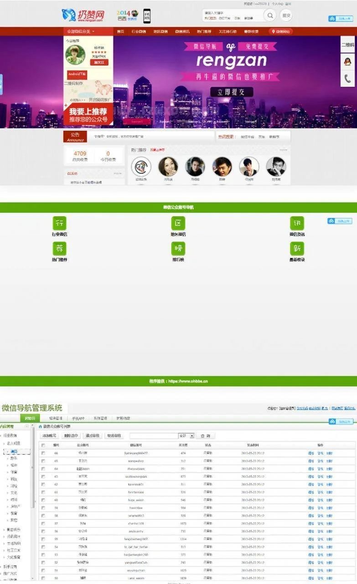Select the green 热门推荐 icon

click(60, 249)
